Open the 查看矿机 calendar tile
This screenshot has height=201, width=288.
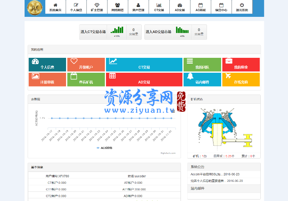[x=86, y=80]
